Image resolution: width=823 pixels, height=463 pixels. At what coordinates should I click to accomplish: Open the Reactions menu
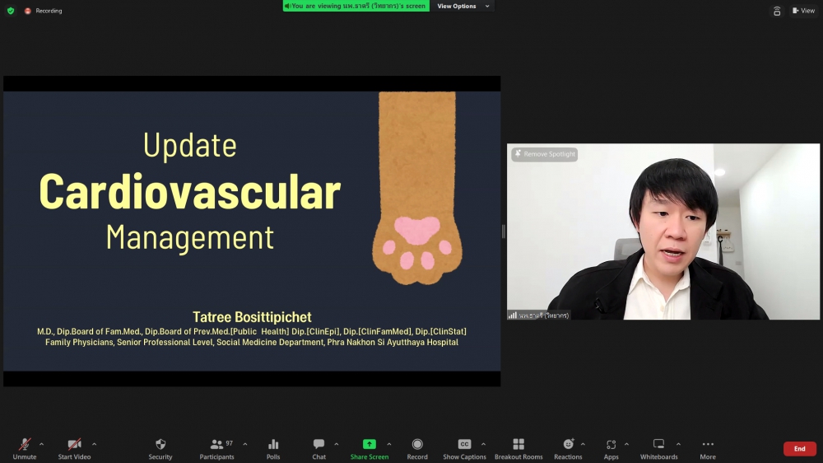568,445
